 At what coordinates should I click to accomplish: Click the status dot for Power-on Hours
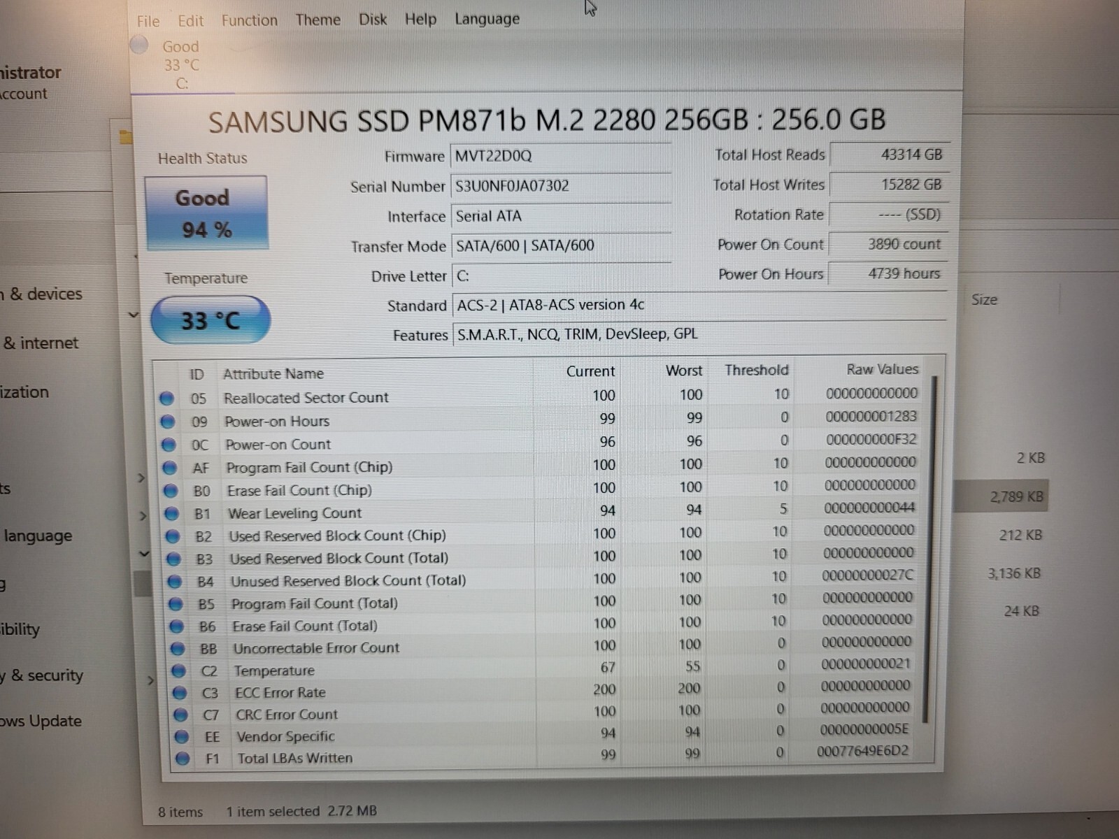tap(168, 422)
